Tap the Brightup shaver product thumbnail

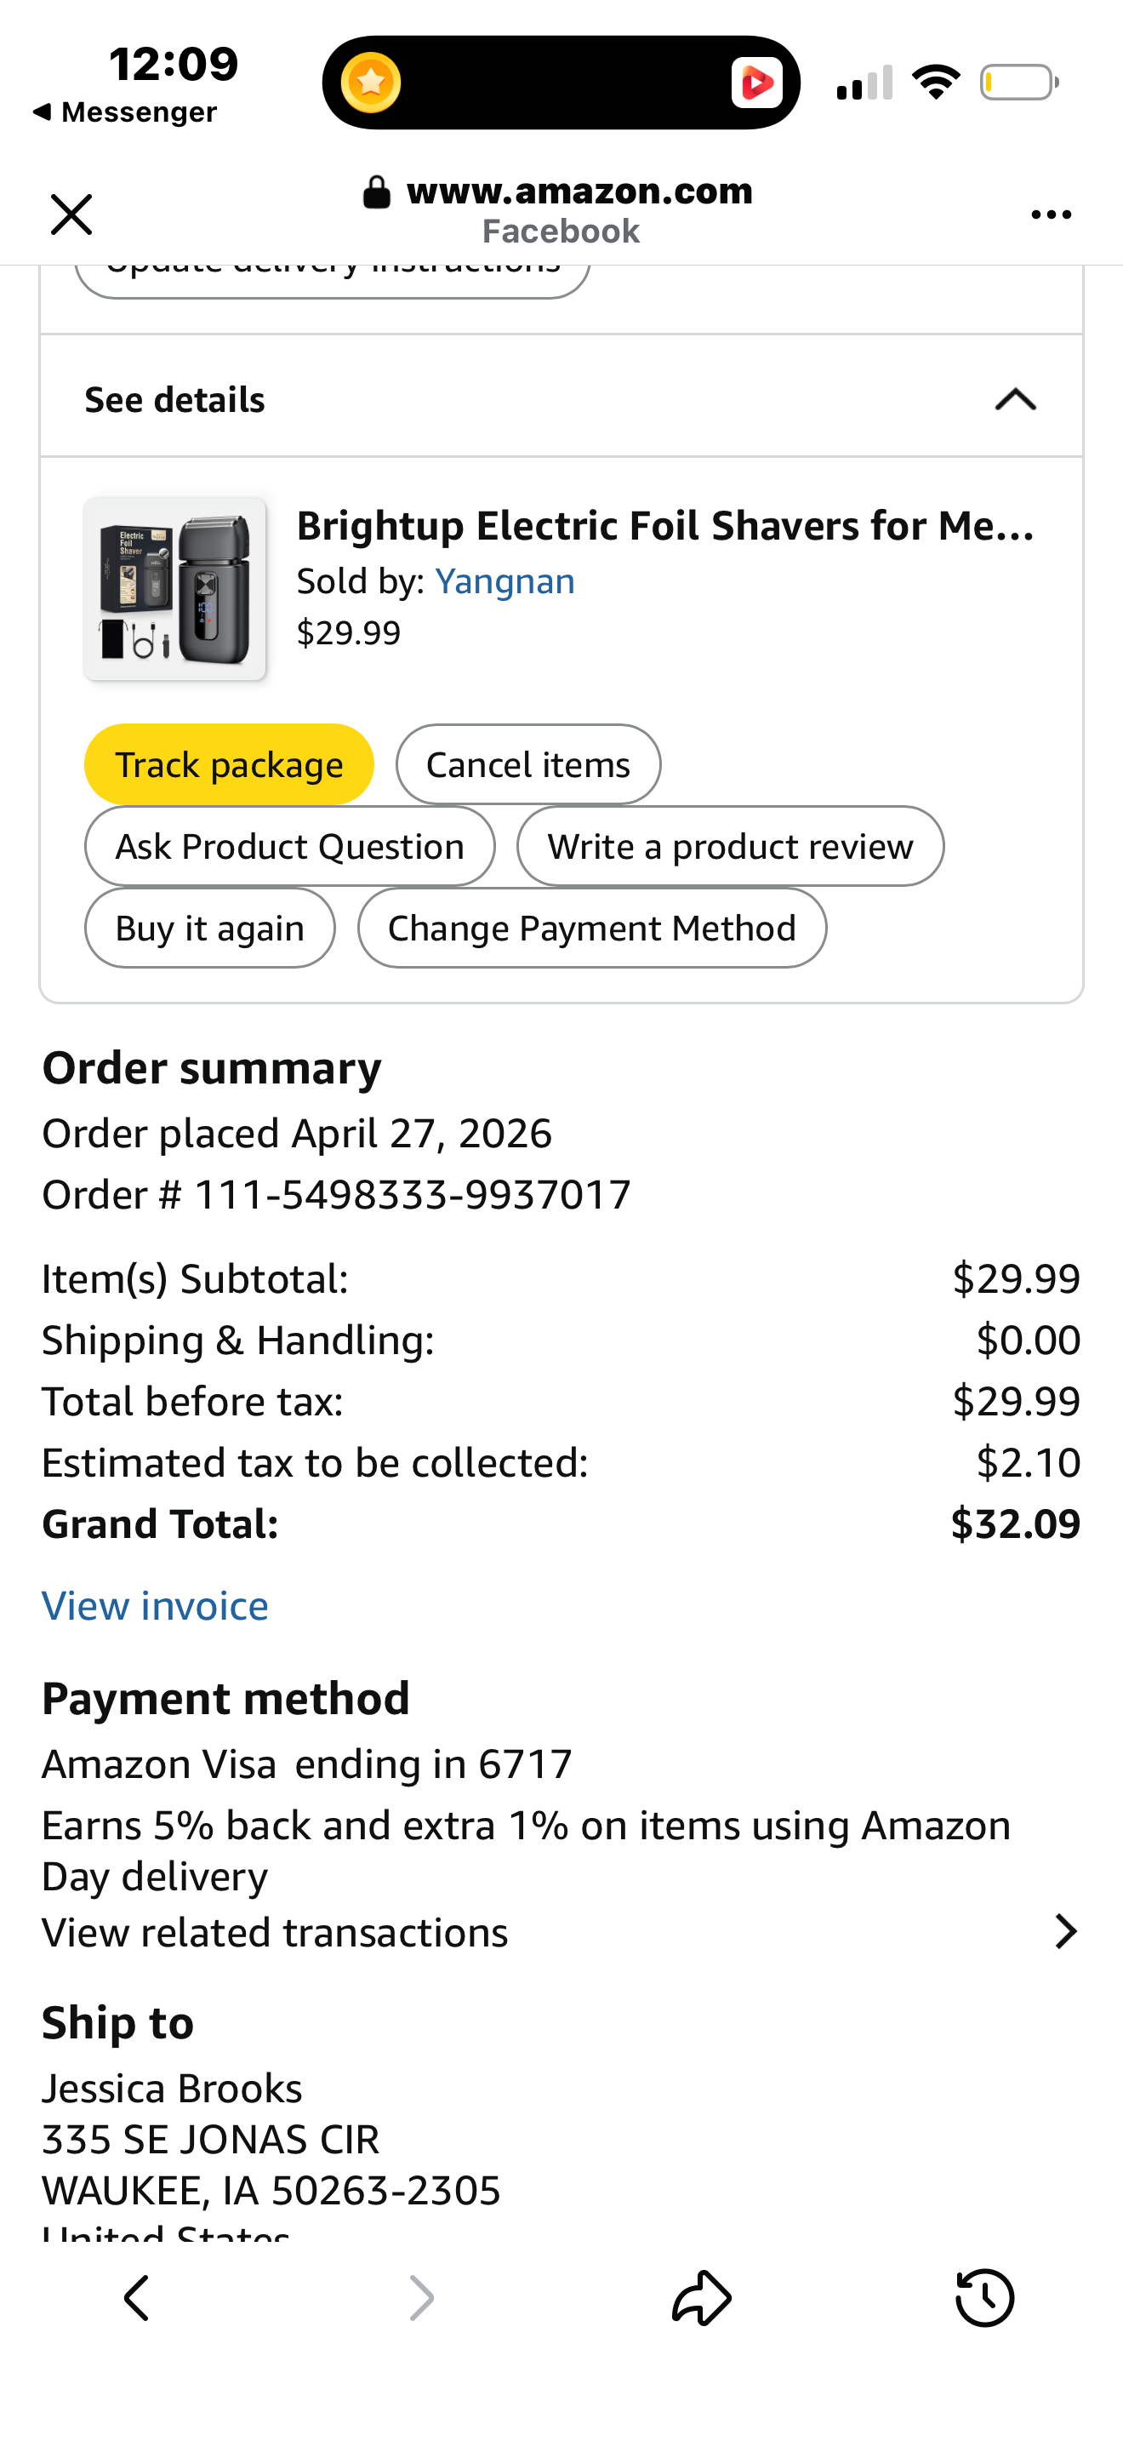coord(175,588)
